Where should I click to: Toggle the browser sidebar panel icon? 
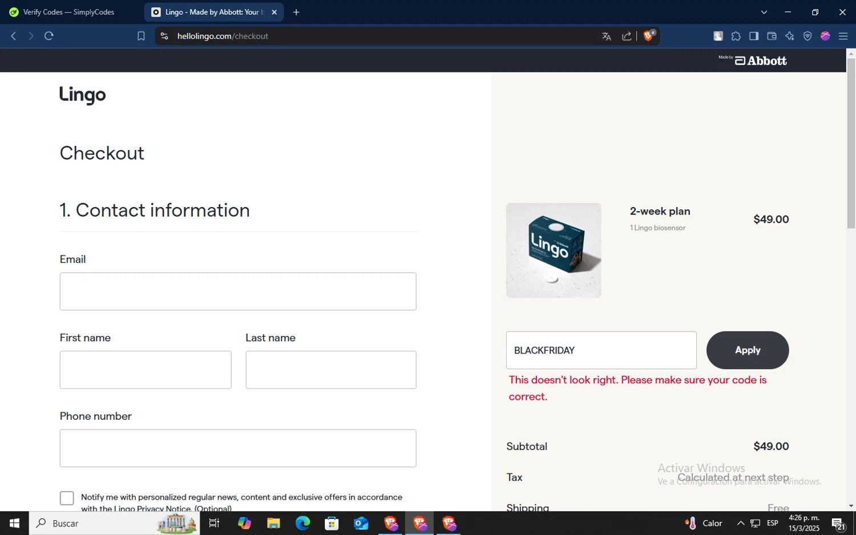coord(754,36)
